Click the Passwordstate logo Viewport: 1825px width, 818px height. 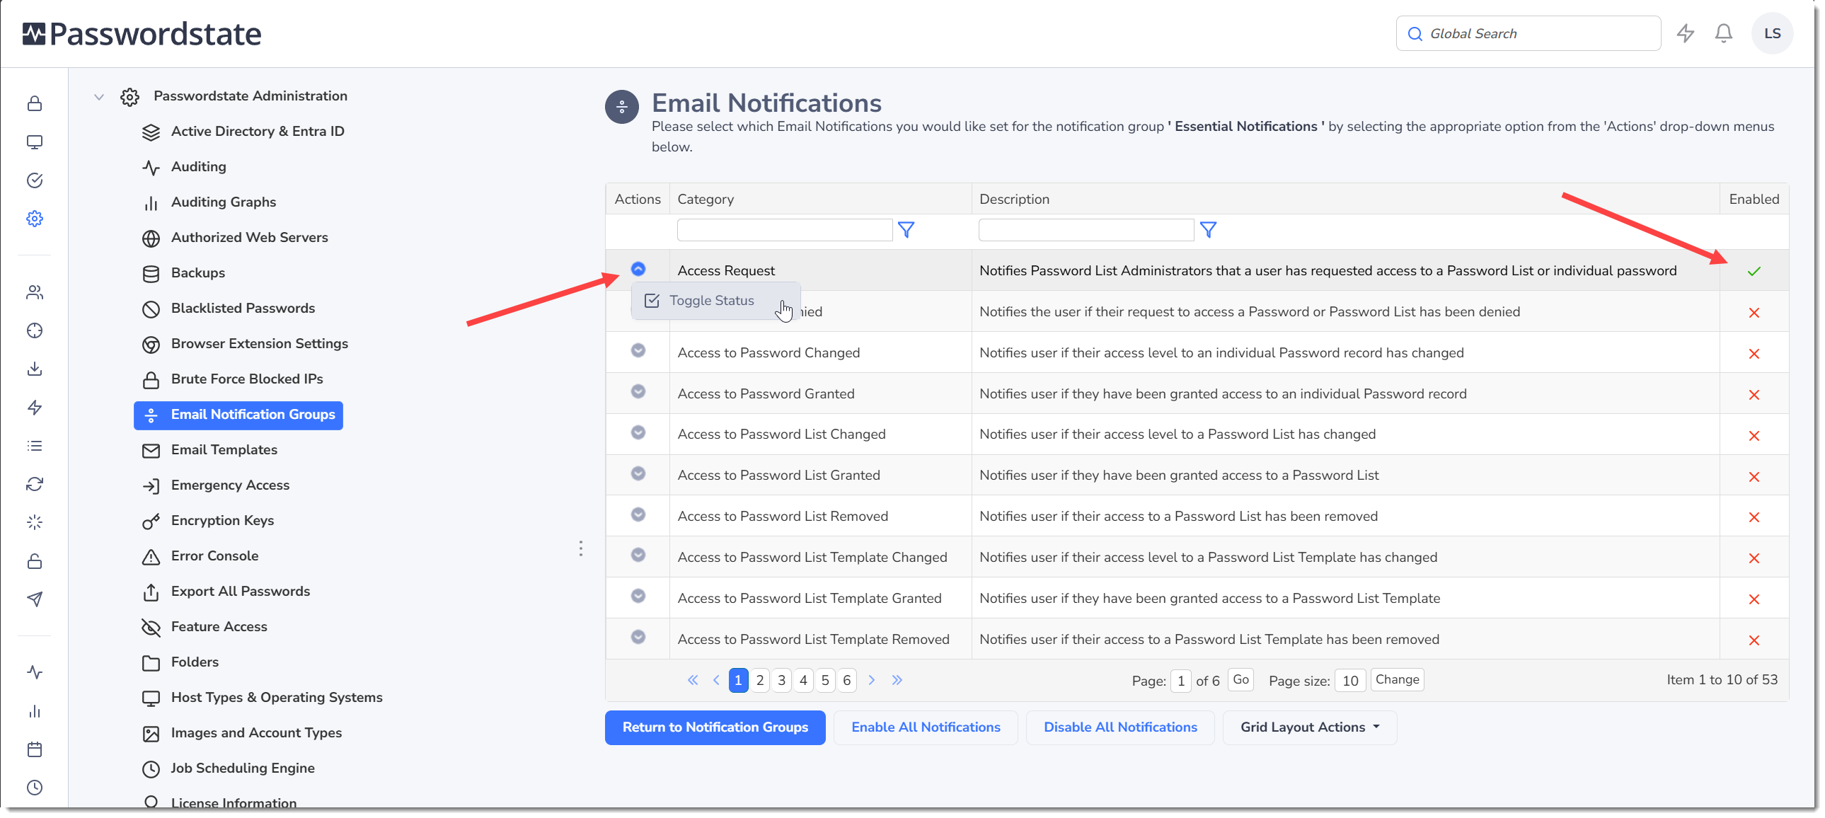[x=142, y=33]
